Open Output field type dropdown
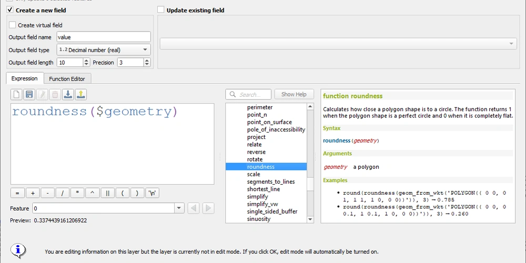 [x=104, y=50]
